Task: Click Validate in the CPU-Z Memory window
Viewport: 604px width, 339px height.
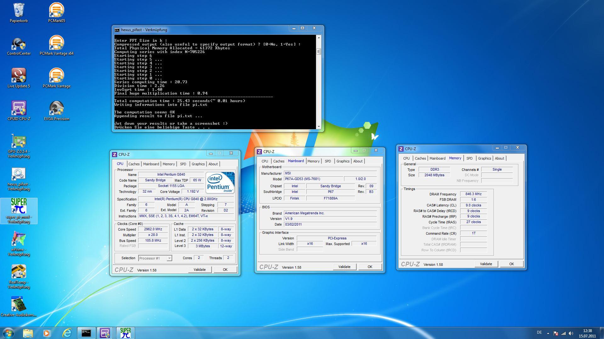Action: point(486,264)
